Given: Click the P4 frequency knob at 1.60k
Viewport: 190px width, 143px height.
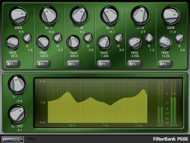Looking at the screenshot, I should (x=104, y=42).
